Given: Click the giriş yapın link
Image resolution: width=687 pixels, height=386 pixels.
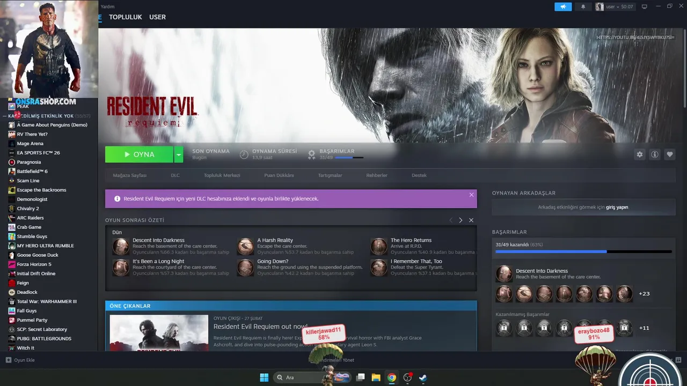Looking at the screenshot, I should point(617,207).
